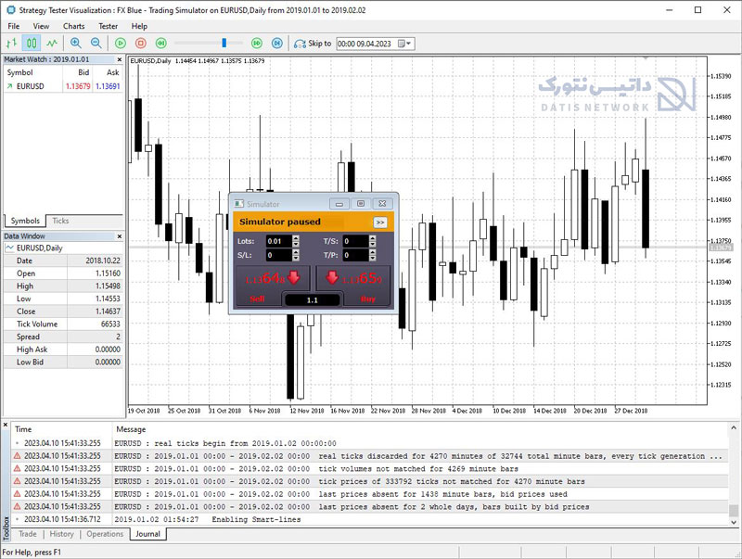The width and height of the screenshot is (742, 559).
Task: Switch to the Symbols tab
Action: click(x=25, y=221)
